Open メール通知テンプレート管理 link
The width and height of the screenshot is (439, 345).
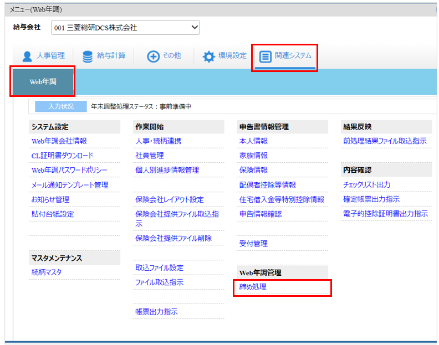tap(70, 185)
